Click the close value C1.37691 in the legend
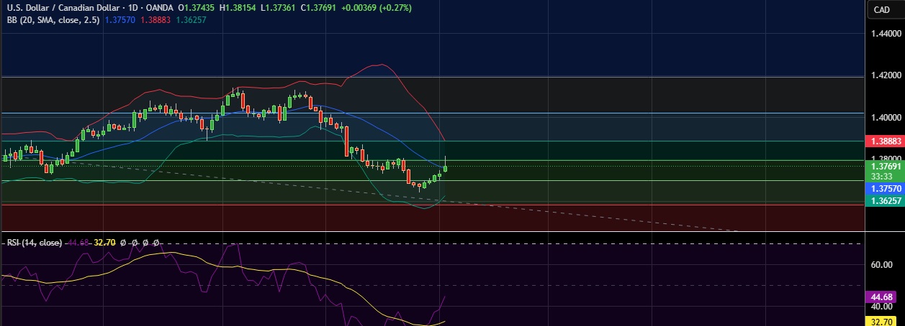Screen dimensions: 905x326 pyautogui.click(x=319, y=7)
